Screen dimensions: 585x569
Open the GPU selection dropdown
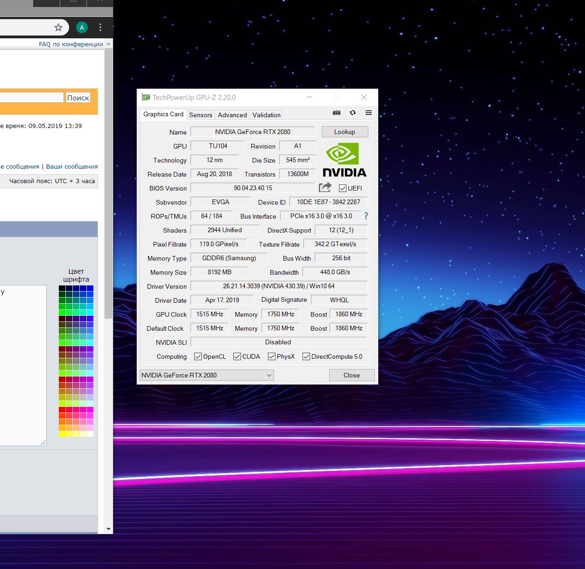pyautogui.click(x=206, y=375)
